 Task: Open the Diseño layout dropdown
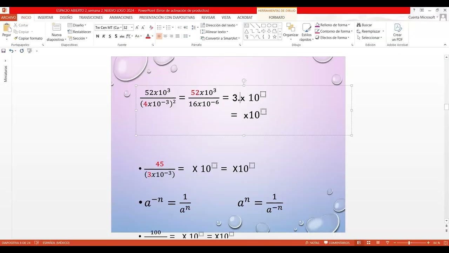pos(77,25)
